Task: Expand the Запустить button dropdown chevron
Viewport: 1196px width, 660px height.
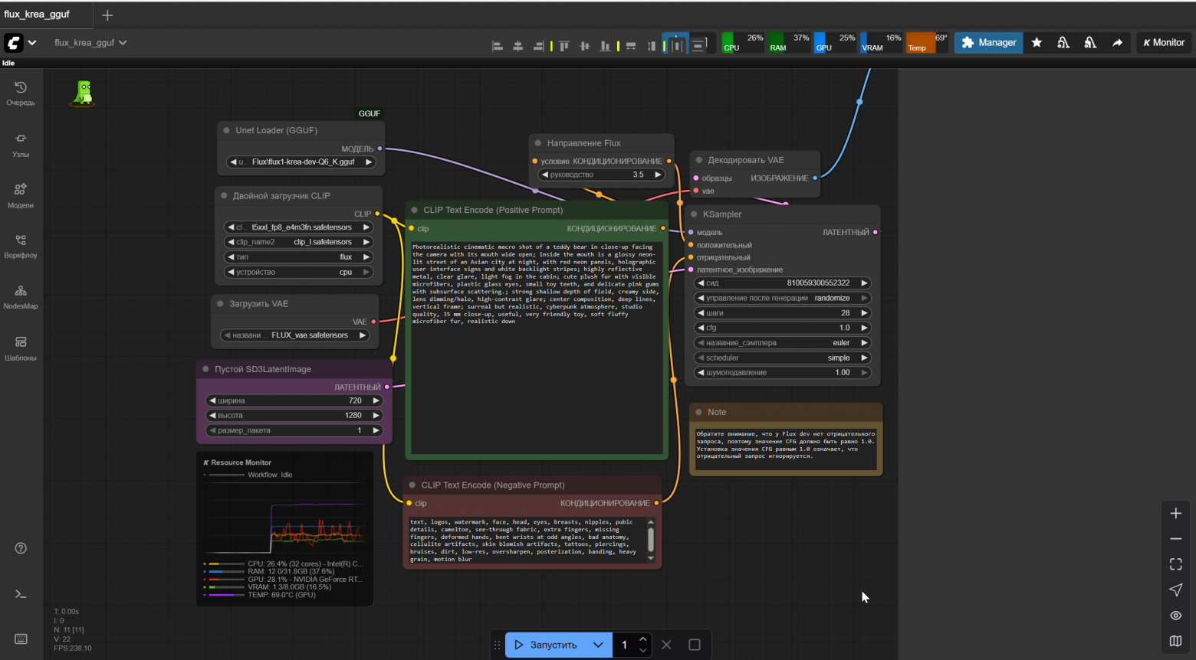Action: tap(598, 645)
